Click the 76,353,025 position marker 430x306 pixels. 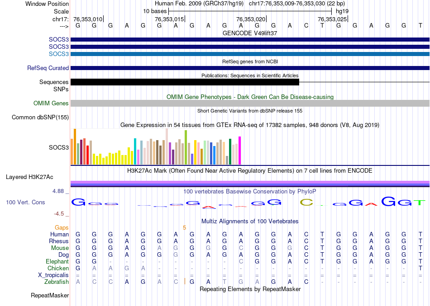pos(333,19)
